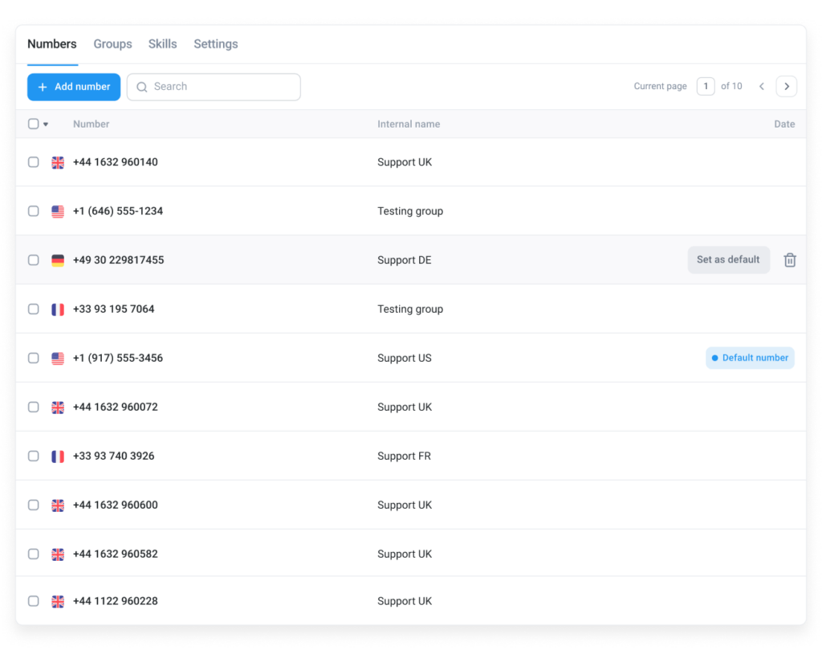Click Set as default for Support DE
The width and height of the screenshot is (822, 650).
click(728, 260)
